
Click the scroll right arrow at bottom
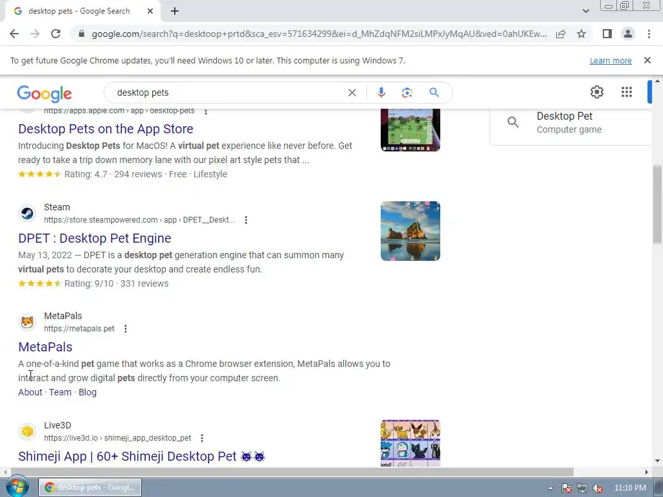(x=647, y=472)
